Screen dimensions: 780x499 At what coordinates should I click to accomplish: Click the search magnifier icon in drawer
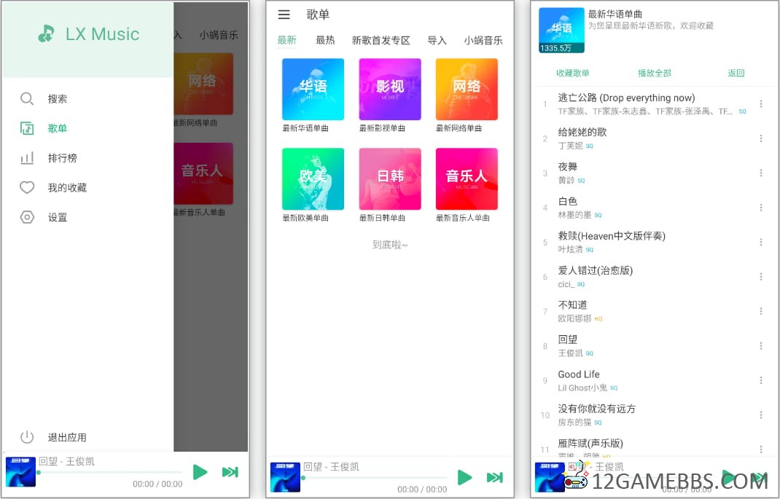pos(27,99)
